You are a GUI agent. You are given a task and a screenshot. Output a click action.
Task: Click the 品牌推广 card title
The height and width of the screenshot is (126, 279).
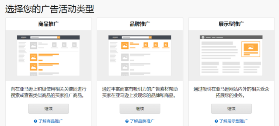140,24
